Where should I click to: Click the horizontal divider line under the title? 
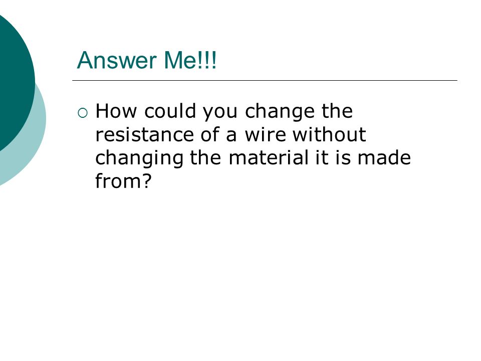click(265, 80)
